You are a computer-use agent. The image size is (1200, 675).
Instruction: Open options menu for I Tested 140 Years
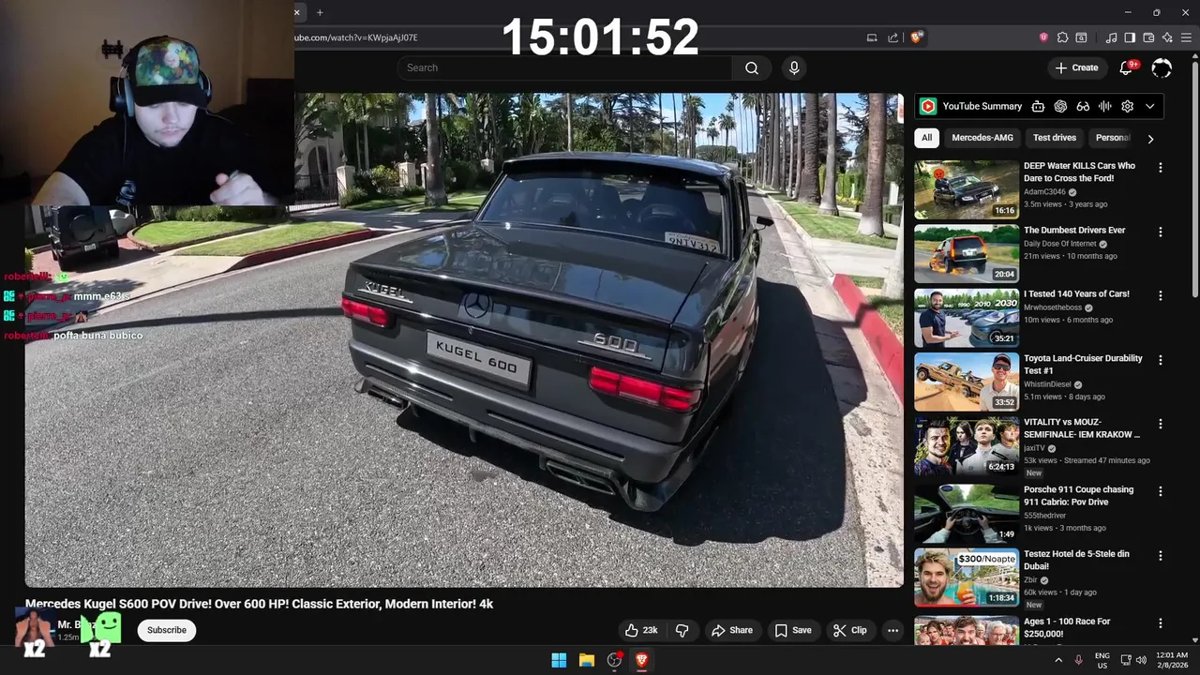pyautogui.click(x=1161, y=295)
